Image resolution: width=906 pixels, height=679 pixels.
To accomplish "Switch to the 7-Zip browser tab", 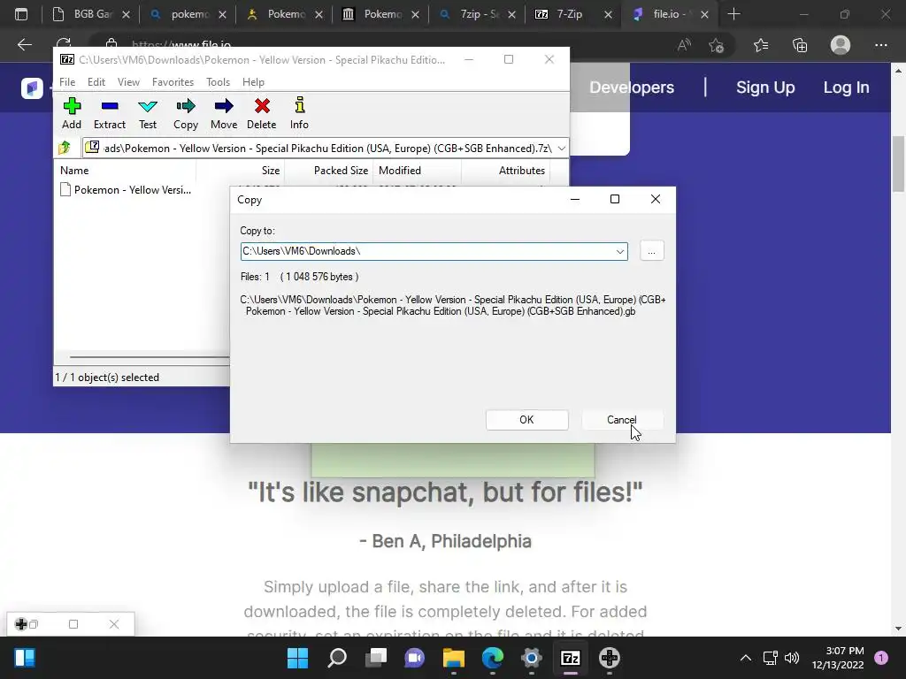I will (x=572, y=14).
